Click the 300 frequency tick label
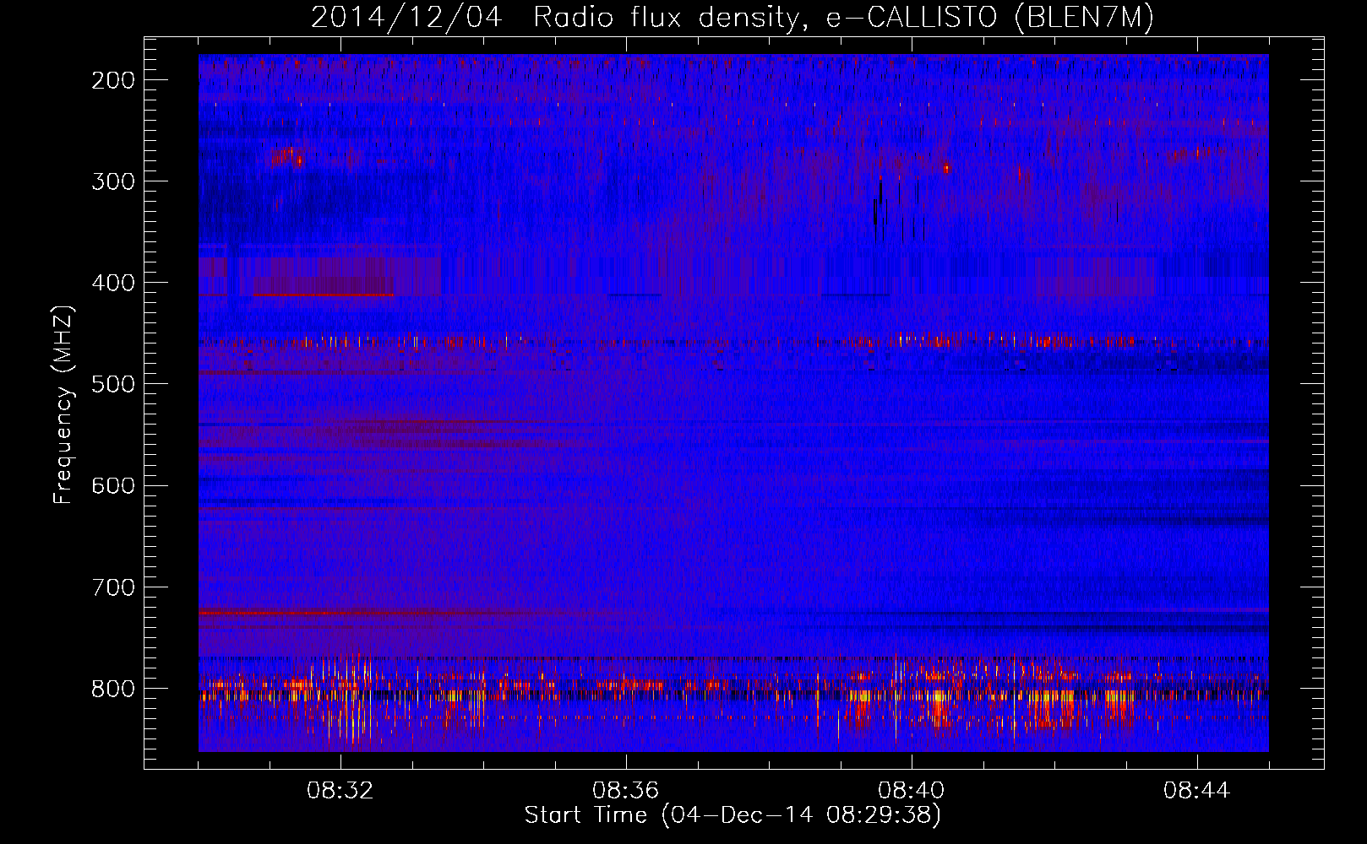The image size is (1367, 844). point(113,181)
